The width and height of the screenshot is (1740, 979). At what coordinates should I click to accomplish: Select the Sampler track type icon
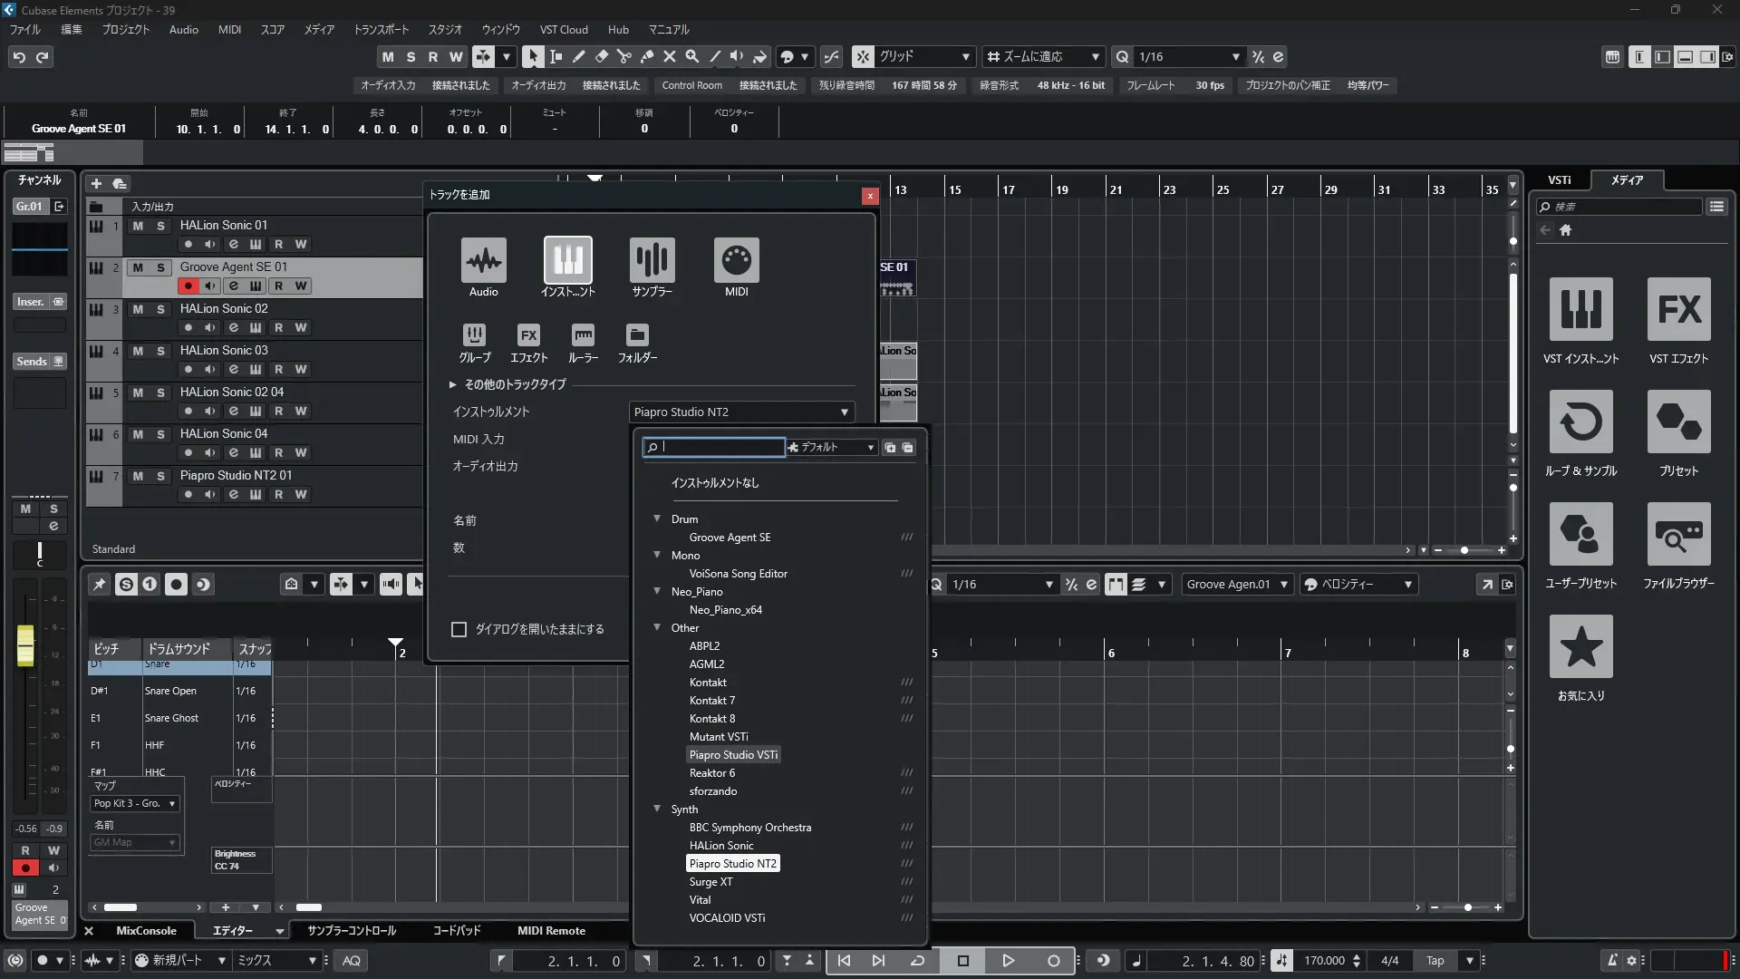(x=652, y=260)
